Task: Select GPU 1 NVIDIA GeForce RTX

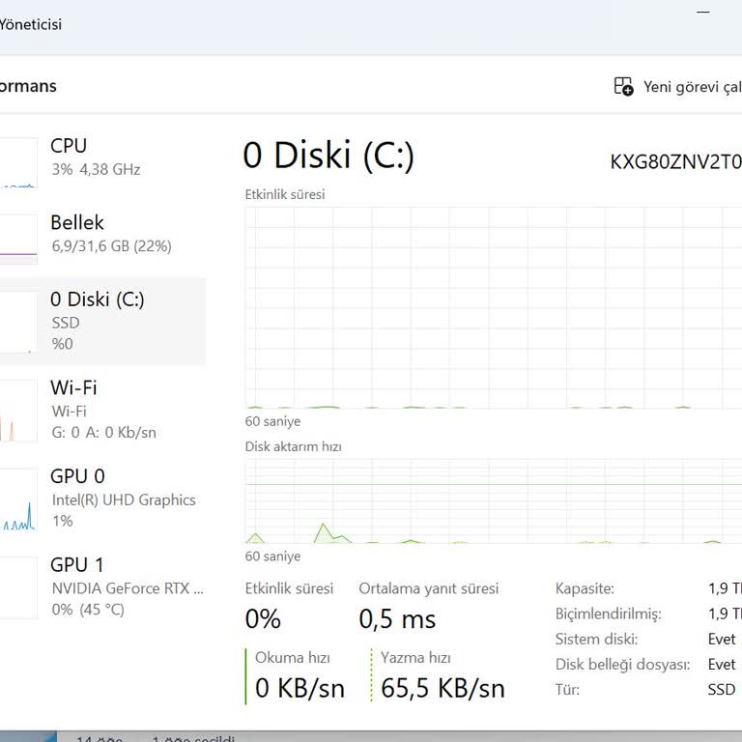Action: [102, 586]
